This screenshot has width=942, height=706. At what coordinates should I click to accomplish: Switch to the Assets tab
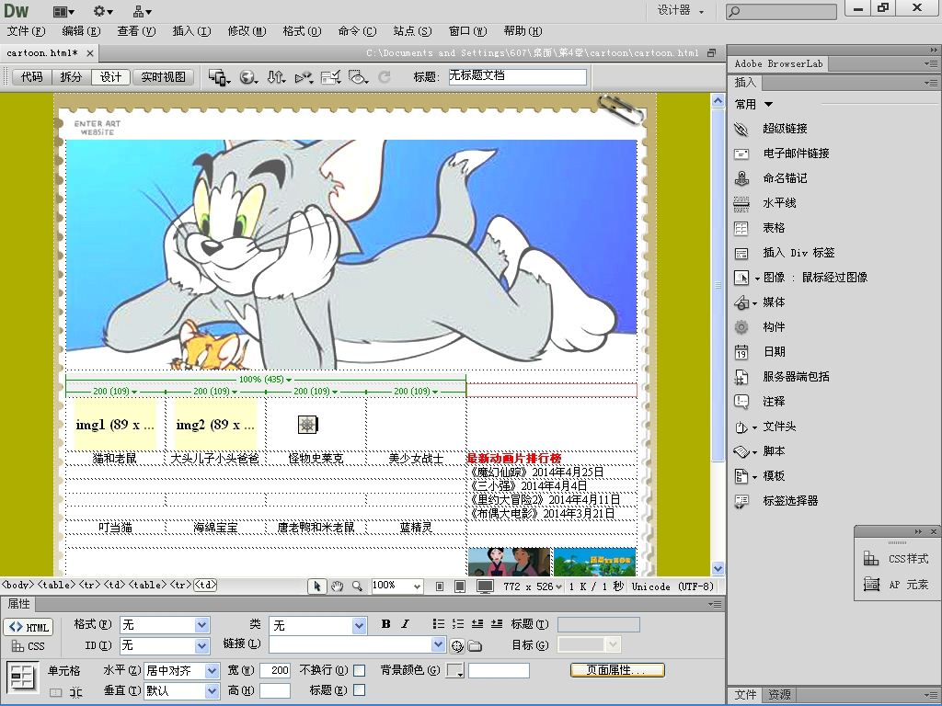[780, 695]
